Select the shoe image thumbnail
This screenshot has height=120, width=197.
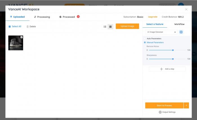pyautogui.click(x=16, y=43)
